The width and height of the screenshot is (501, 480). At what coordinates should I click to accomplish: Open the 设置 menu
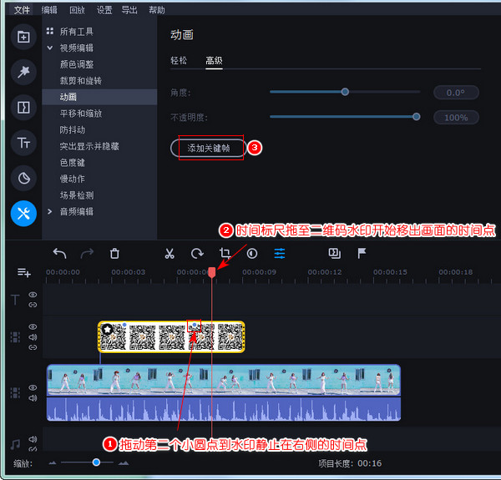coord(104,10)
